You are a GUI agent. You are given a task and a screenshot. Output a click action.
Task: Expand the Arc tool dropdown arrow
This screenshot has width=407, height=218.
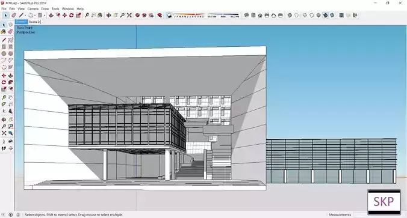(35, 16)
